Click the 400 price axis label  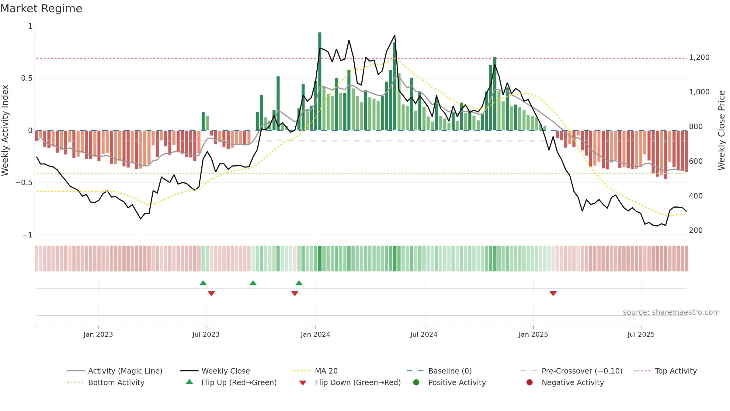[696, 196]
